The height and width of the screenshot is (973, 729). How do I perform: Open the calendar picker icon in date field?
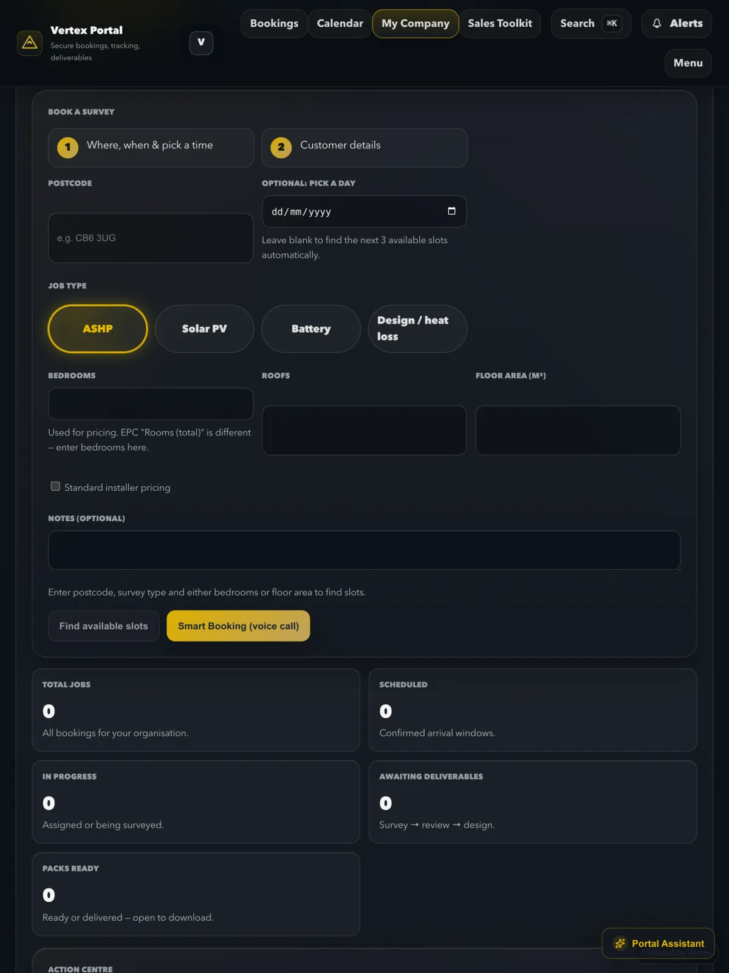[x=451, y=211]
